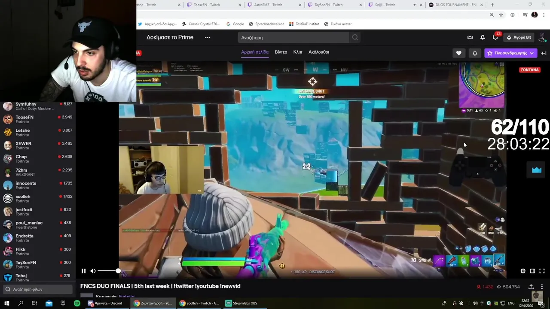Open the TooseFN channel in the followed list
The image size is (550, 309).
38,119
